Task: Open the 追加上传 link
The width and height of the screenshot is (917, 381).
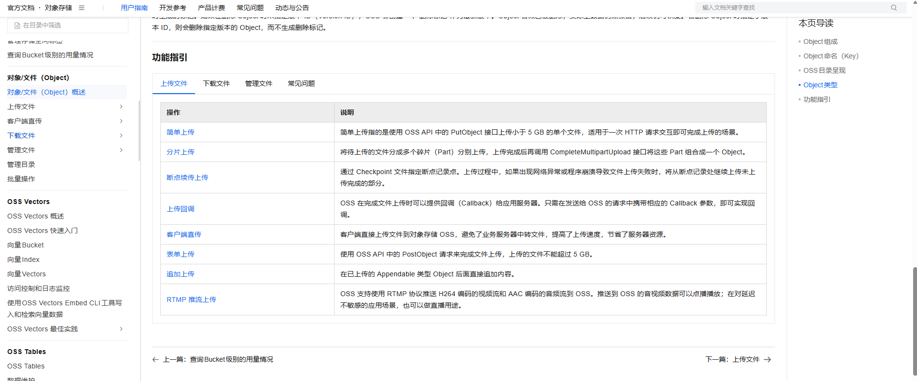Action: point(181,274)
